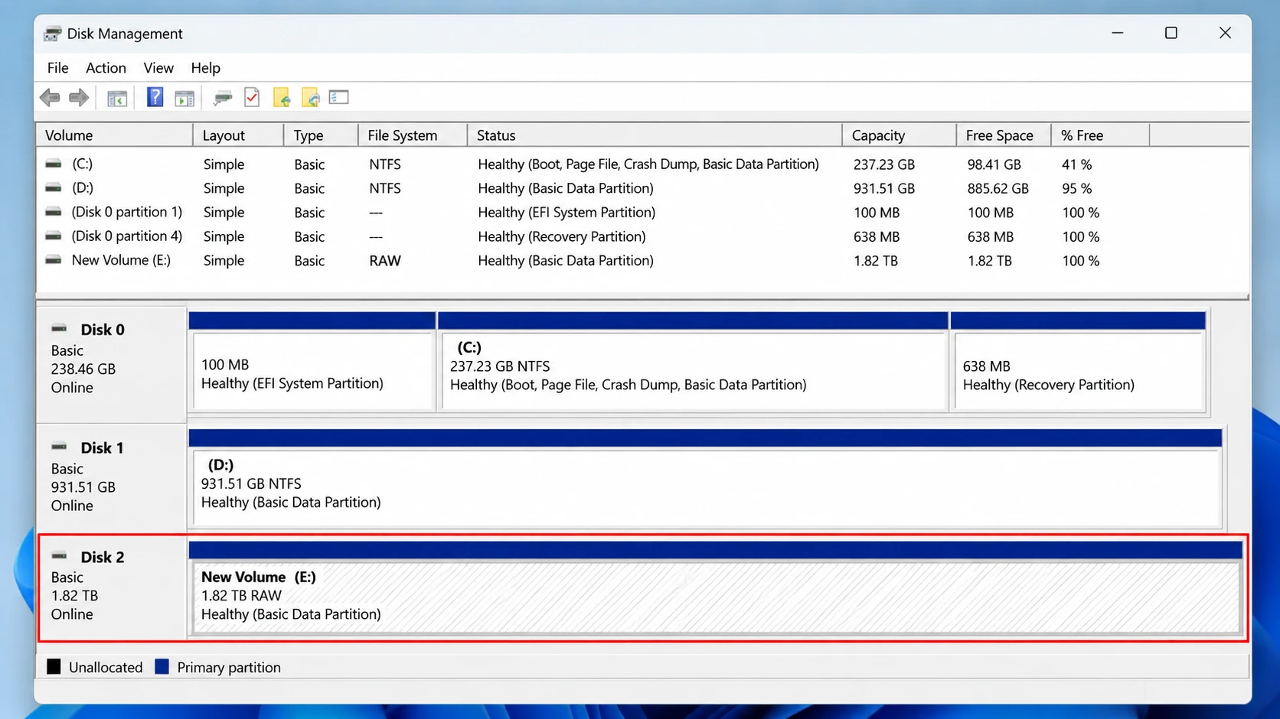This screenshot has height=719, width=1280.
Task: Sort by the Capacity column header
Action: (x=900, y=135)
